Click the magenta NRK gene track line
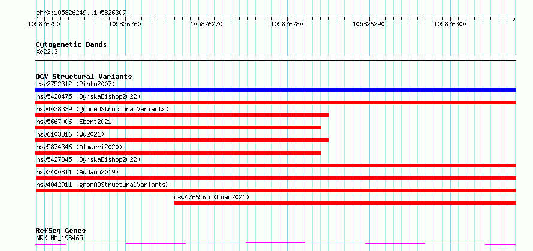533x251 pixels. [x=275, y=244]
